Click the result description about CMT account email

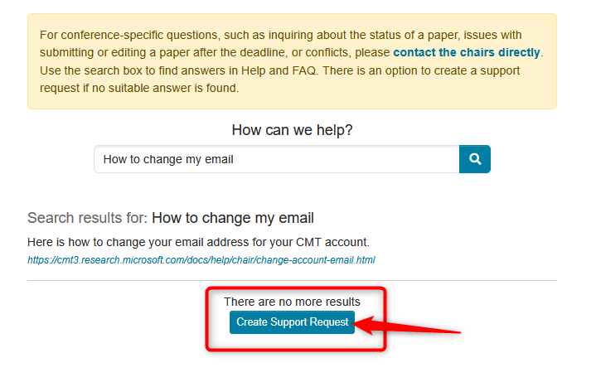pos(198,242)
